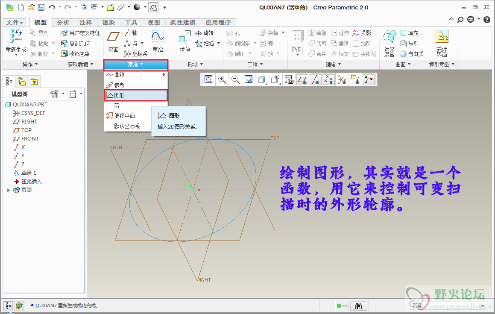Open the 文件 file menu

15,22
